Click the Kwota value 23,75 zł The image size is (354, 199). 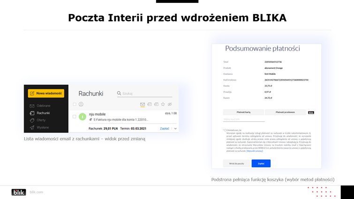(268, 86)
